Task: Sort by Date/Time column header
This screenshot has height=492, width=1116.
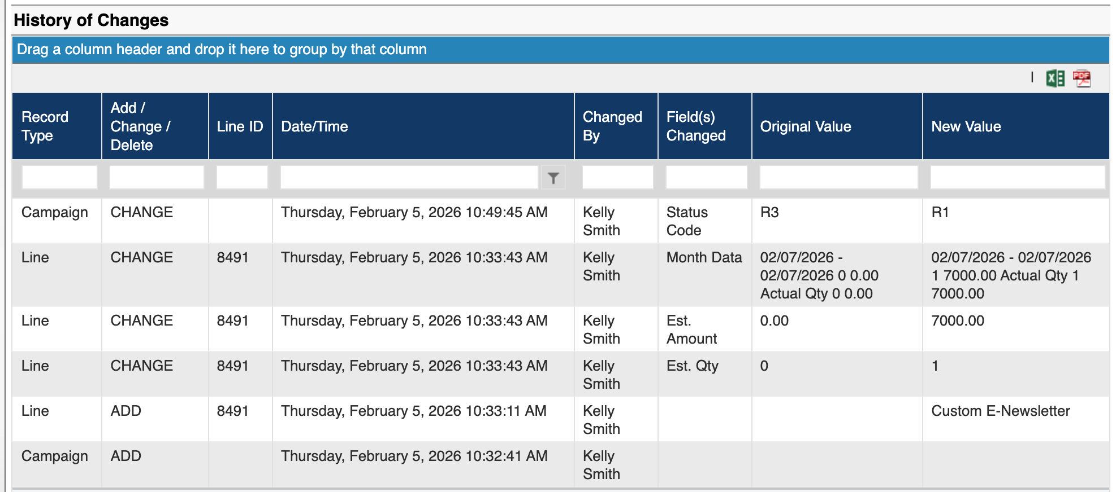Action: coord(314,126)
